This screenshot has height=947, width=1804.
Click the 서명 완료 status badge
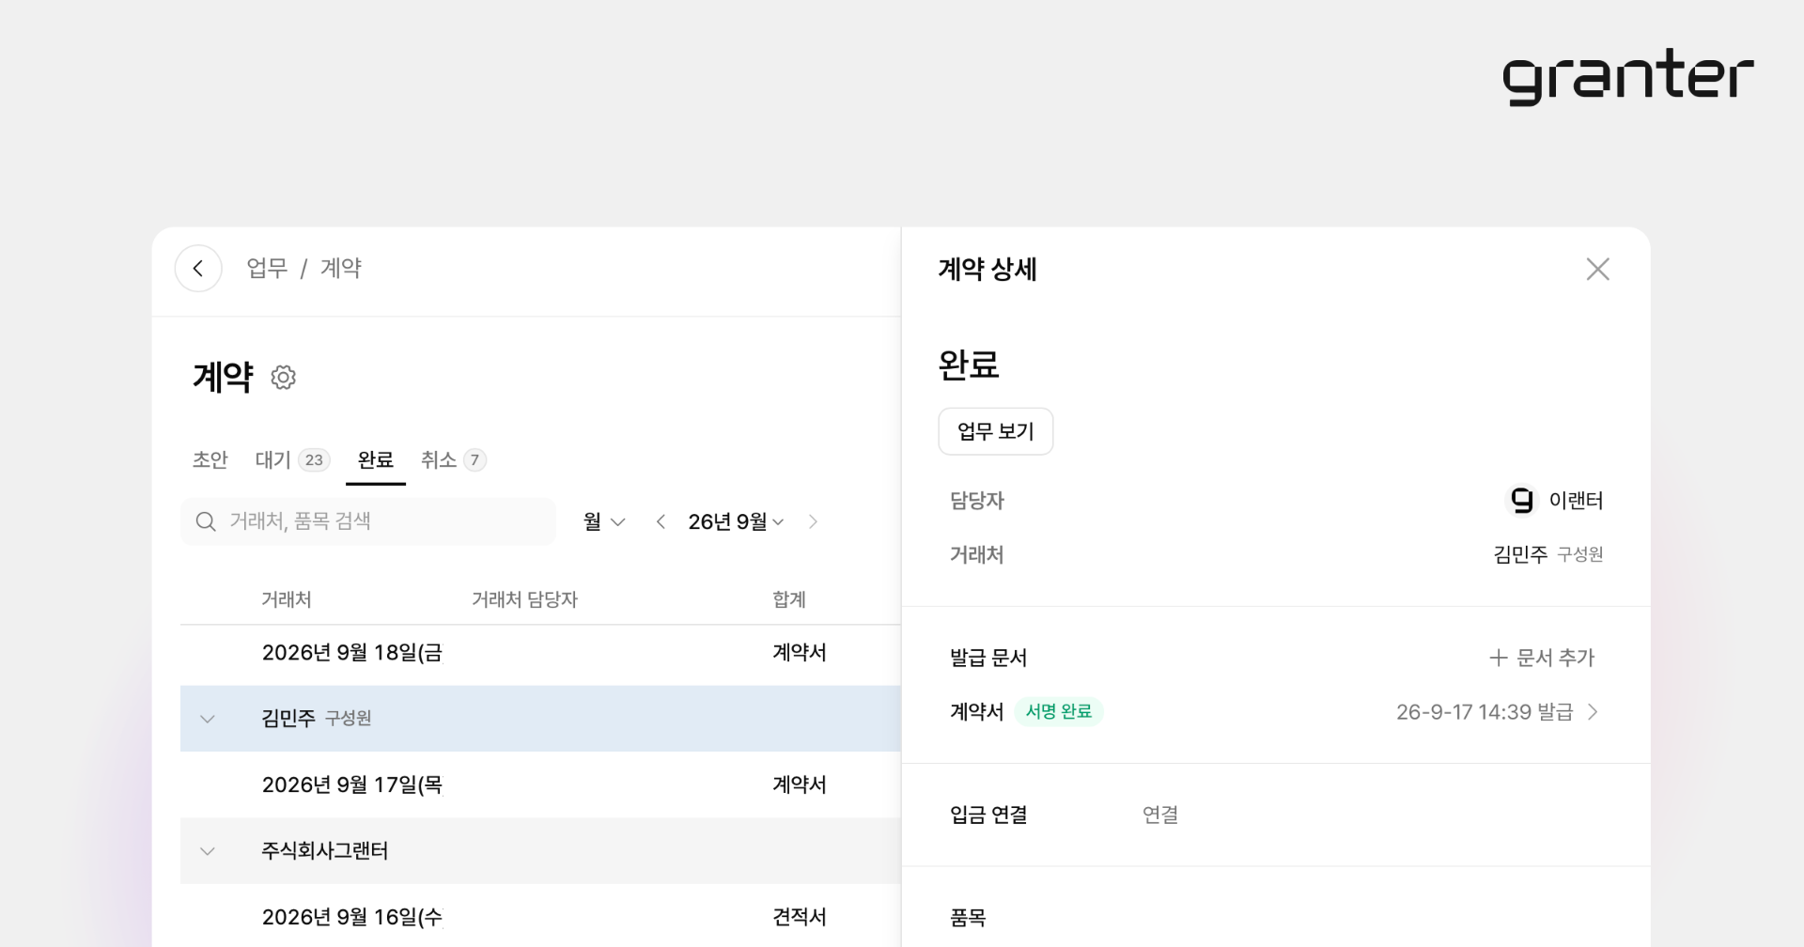point(1058,712)
